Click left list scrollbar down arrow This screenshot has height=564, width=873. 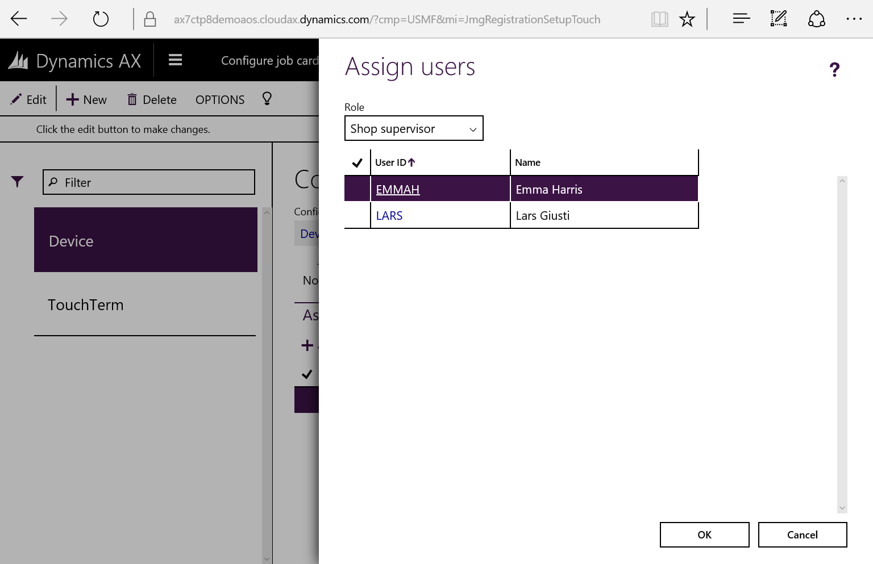pyautogui.click(x=267, y=559)
